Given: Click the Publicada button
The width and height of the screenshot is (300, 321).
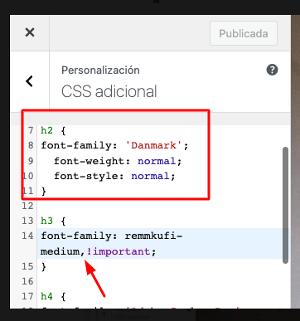Looking at the screenshot, I should [x=244, y=33].
